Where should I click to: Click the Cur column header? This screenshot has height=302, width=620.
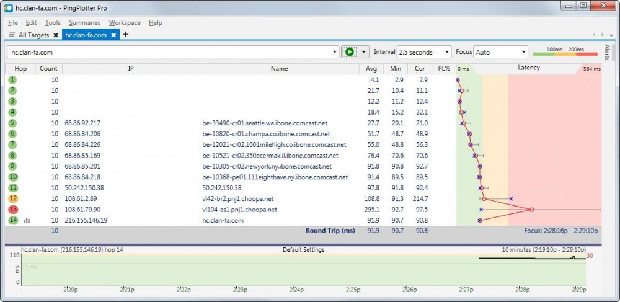click(x=420, y=68)
